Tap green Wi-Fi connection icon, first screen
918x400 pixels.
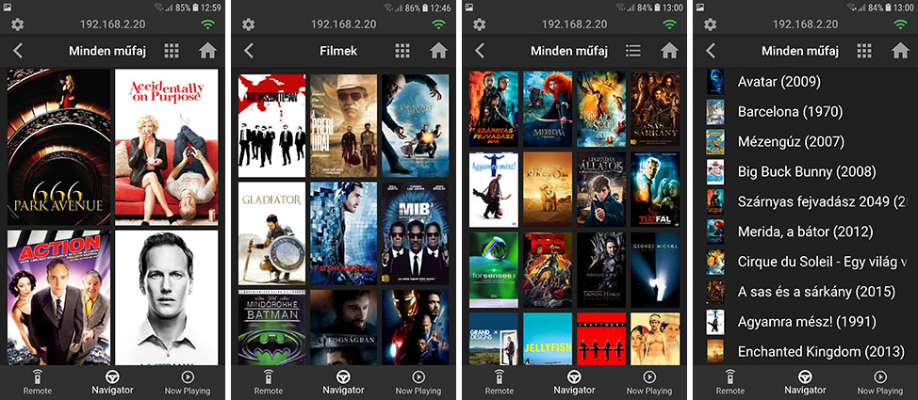pos(207,24)
